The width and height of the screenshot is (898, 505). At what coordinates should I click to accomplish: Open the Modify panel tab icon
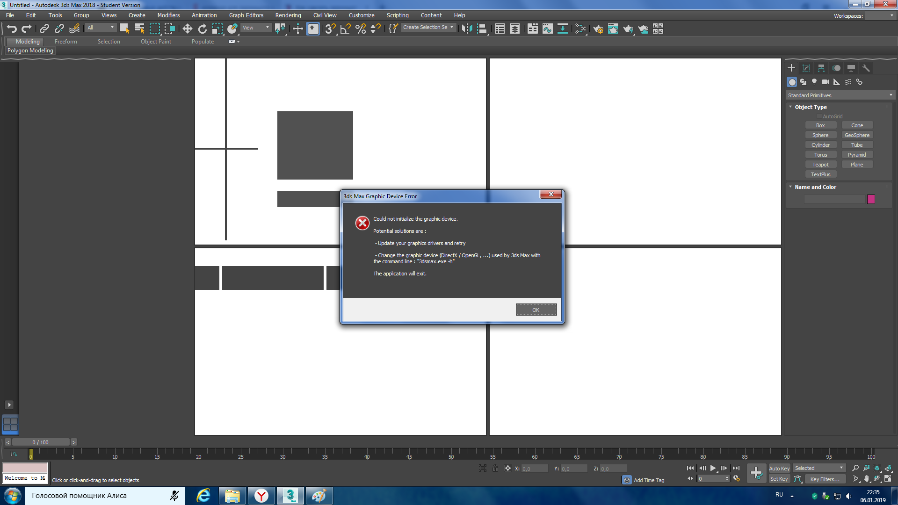click(x=806, y=68)
